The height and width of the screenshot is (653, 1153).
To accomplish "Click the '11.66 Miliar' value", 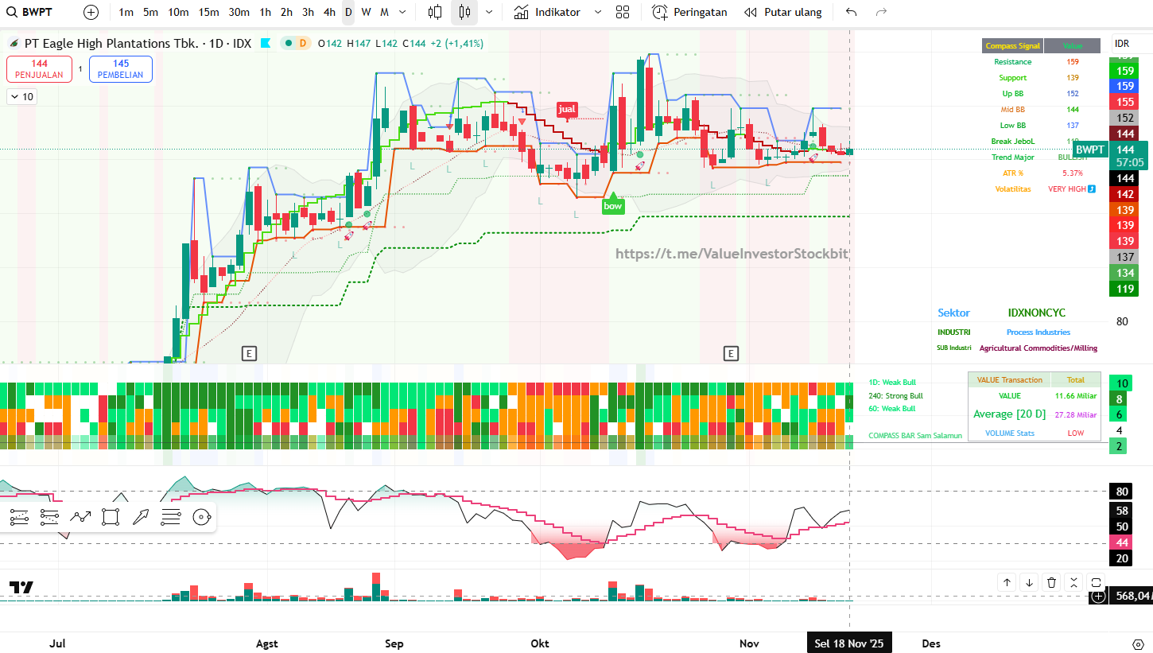I will 1076,395.
